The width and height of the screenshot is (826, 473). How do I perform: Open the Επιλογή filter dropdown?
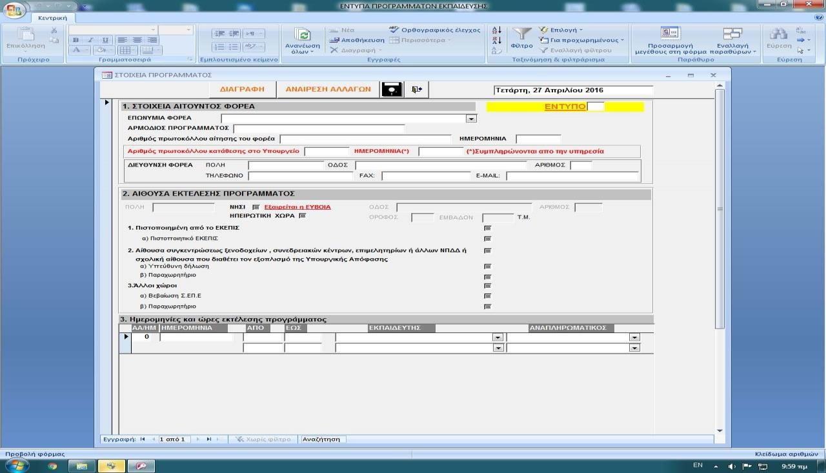pyautogui.click(x=561, y=30)
